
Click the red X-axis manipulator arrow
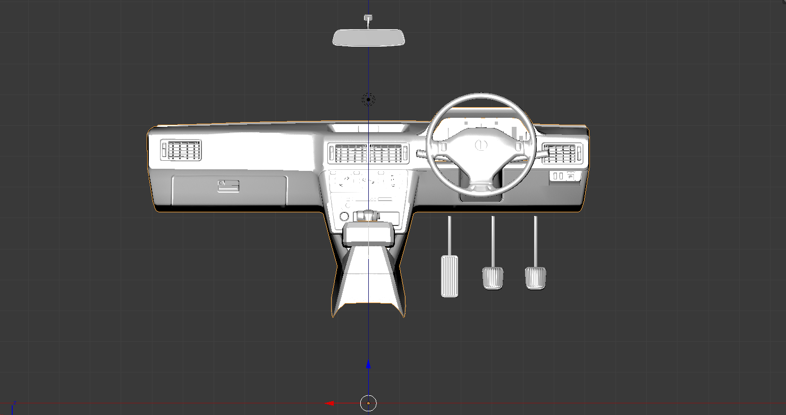click(329, 403)
